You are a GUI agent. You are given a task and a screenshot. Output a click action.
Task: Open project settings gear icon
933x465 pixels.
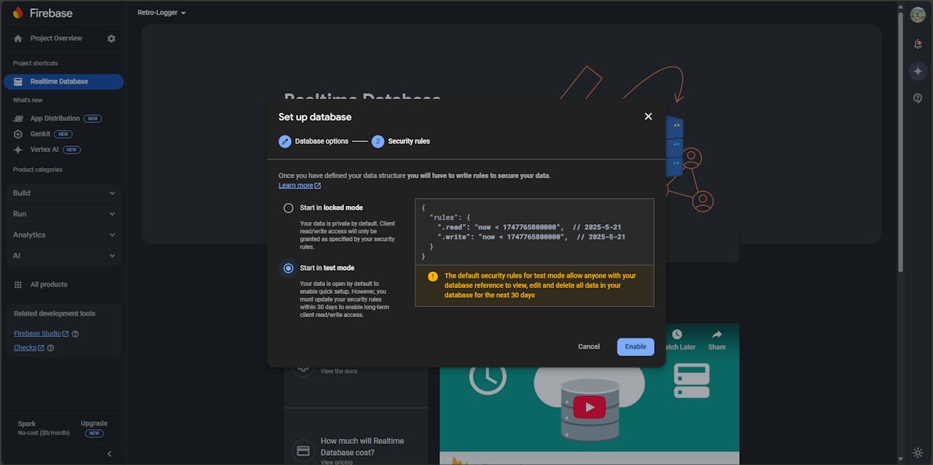tap(112, 39)
